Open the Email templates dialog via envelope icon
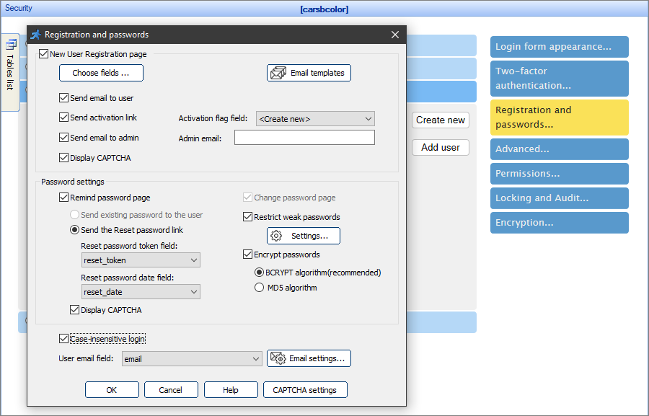 (278, 72)
